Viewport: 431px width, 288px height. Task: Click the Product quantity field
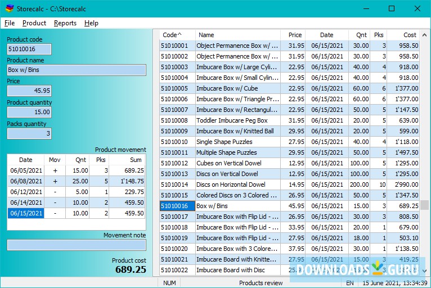tap(29, 112)
